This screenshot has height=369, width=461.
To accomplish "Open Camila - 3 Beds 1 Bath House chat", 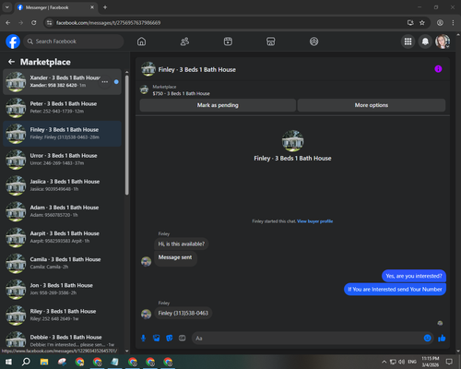I will pos(62,263).
